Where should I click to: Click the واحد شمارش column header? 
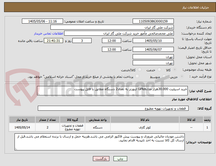98,120
